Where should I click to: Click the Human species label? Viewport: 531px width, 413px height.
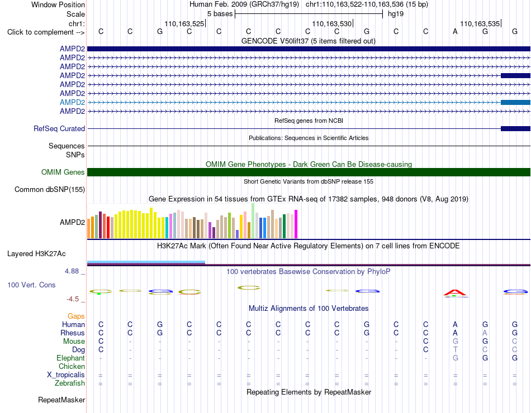coord(73,324)
